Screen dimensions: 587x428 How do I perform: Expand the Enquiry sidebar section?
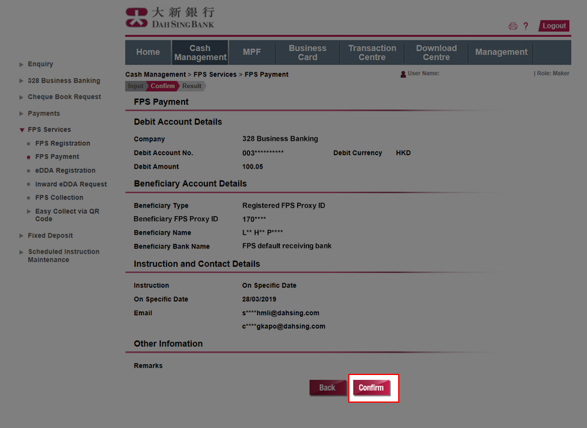(21, 64)
